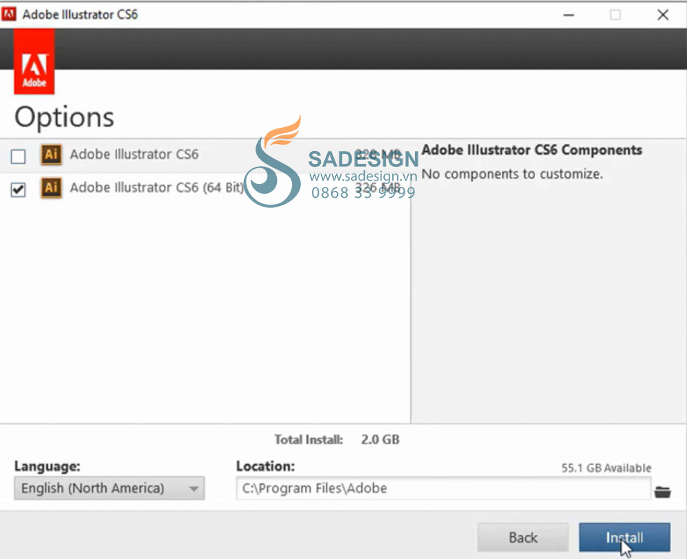Viewport: 687px width, 559px height.
Task: Open the Language dropdown
Action: (x=109, y=488)
